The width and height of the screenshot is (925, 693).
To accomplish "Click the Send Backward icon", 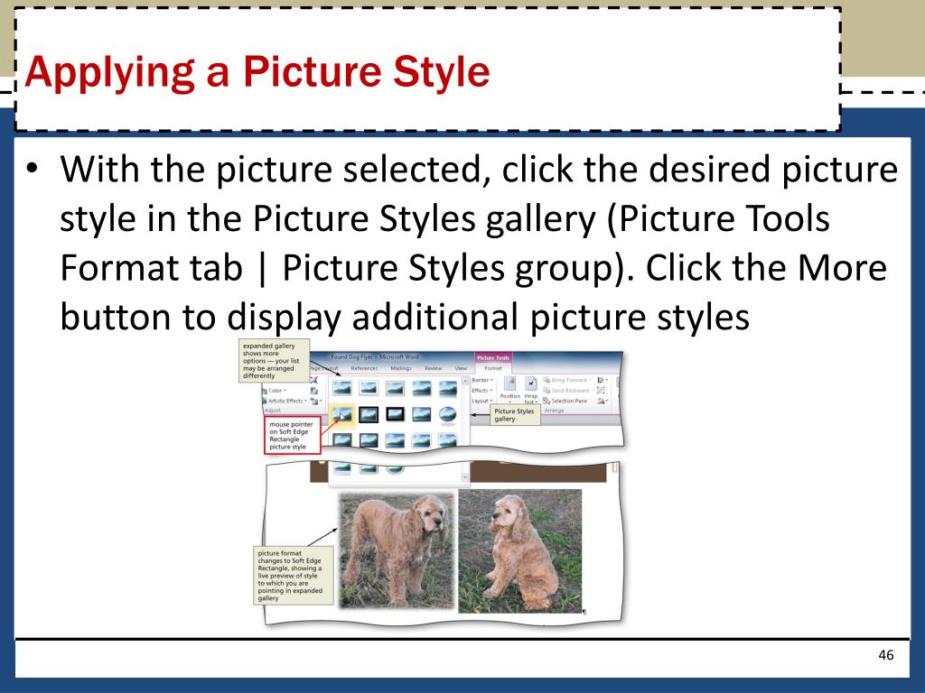I will 569,390.
